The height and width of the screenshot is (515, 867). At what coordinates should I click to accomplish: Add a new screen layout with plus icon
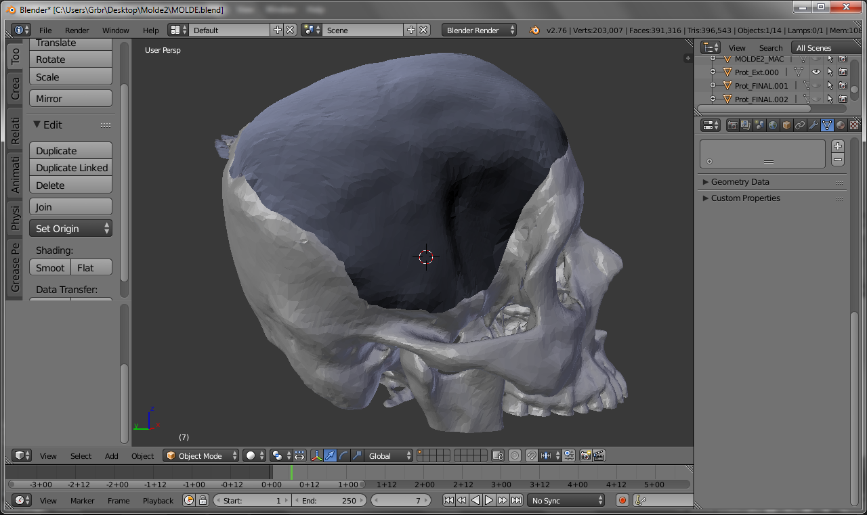[277, 30]
